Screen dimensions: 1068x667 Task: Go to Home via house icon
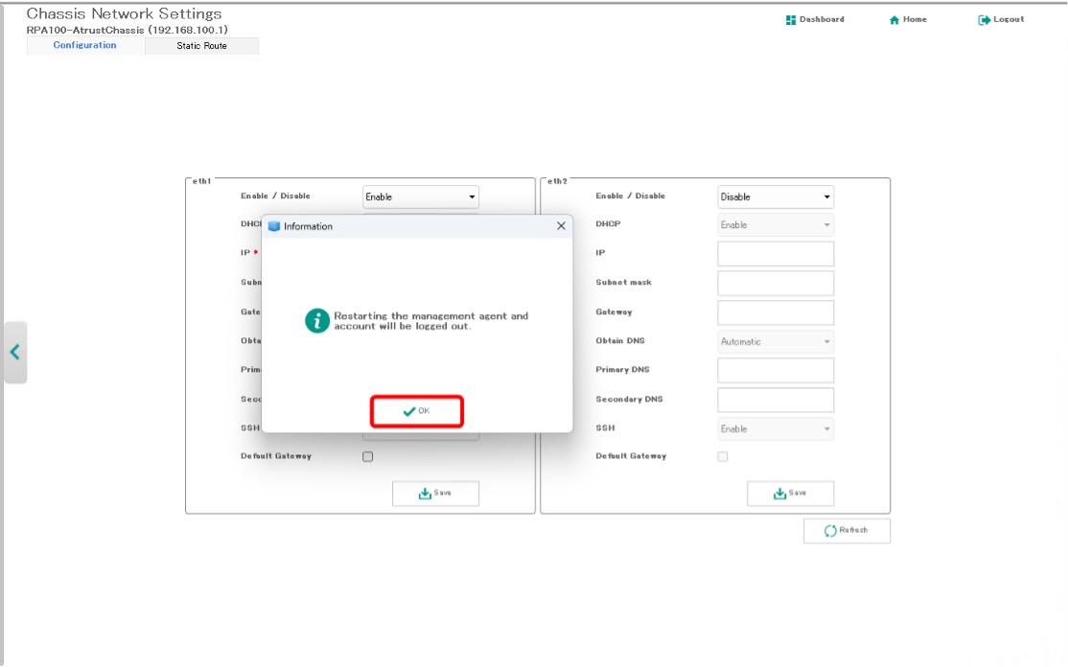(894, 20)
